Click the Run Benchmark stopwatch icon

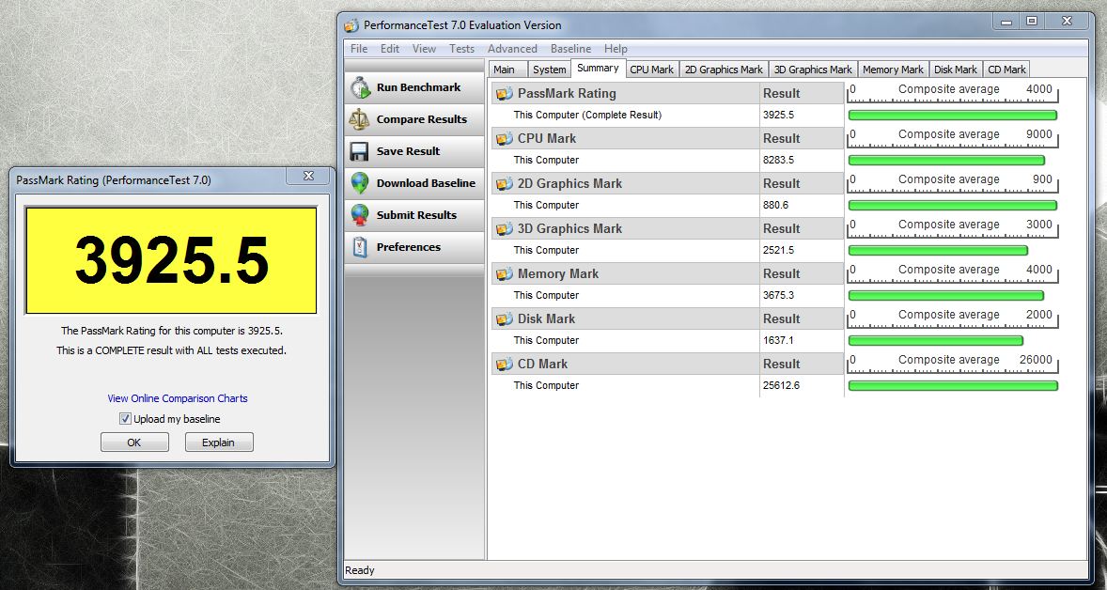point(360,87)
